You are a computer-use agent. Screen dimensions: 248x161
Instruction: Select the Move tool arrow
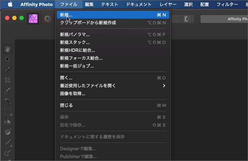tap(8, 59)
